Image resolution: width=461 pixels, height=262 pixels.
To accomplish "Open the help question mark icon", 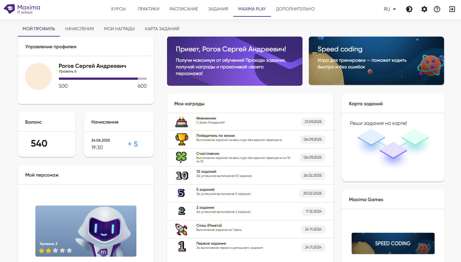I will (x=437, y=9).
